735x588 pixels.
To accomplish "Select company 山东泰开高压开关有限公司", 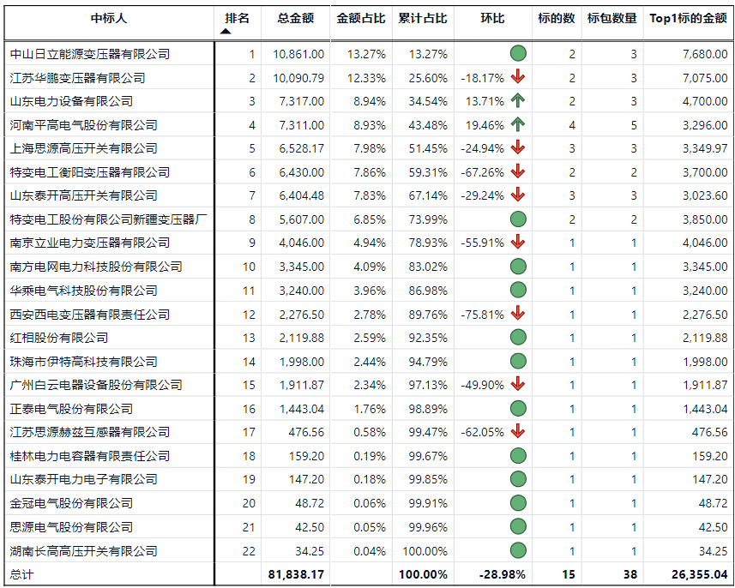I will click(83, 195).
